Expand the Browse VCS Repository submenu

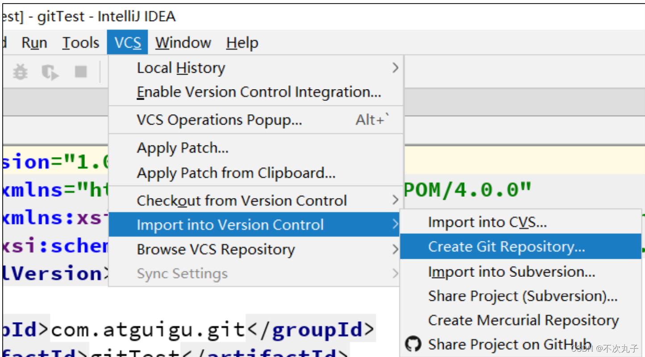coord(216,249)
